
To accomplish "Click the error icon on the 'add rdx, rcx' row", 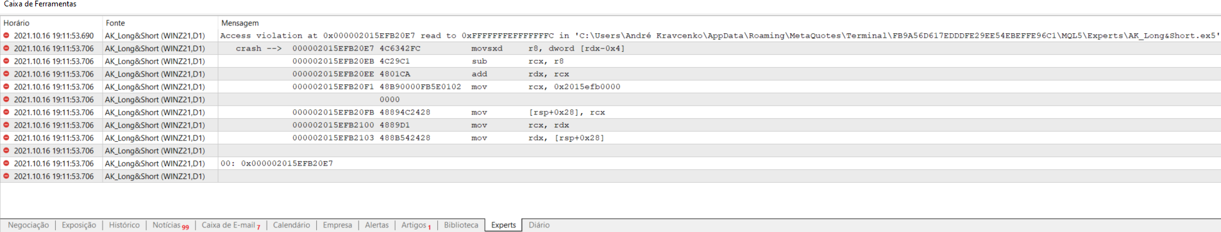I will point(6,74).
